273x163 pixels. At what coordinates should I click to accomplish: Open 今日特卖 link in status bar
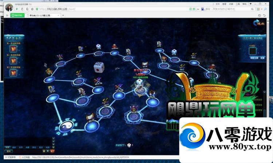pos(24,157)
